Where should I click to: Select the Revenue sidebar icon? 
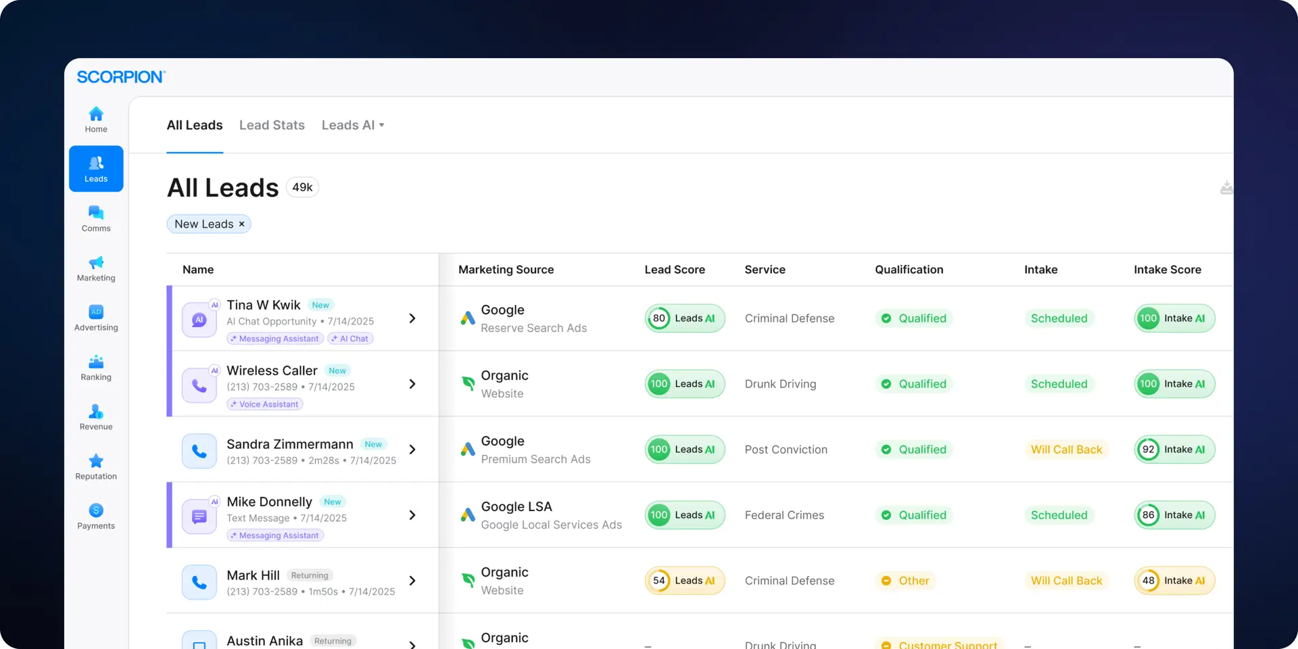(x=95, y=416)
